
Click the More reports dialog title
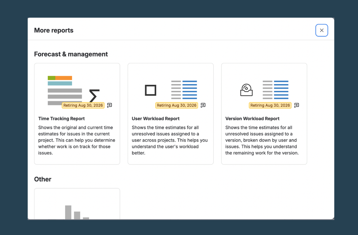click(54, 30)
